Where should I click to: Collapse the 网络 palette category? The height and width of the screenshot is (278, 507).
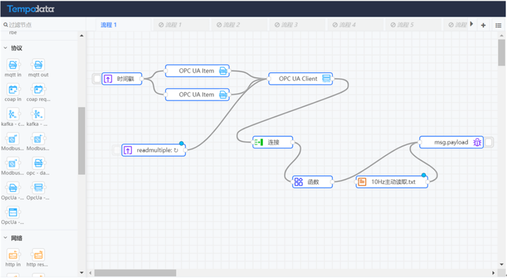pyautogui.click(x=6, y=238)
